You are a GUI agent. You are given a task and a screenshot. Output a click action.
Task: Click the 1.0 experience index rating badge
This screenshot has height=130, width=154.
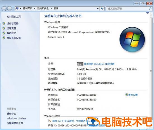pos(80,64)
